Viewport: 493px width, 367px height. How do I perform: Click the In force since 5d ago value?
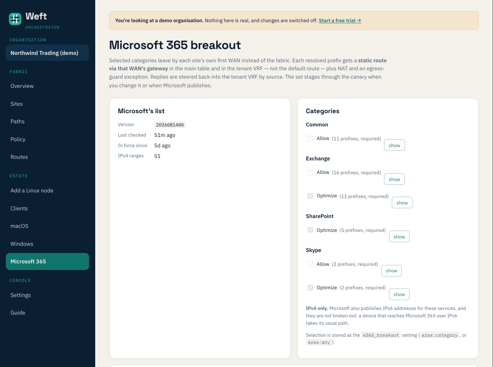[162, 146]
